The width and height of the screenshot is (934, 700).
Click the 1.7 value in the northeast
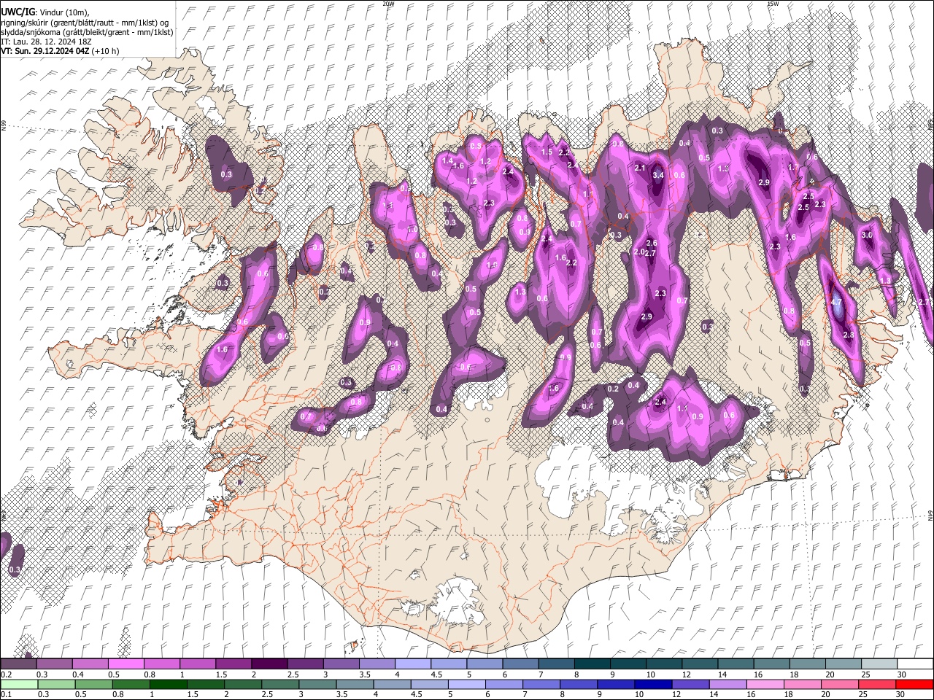[793, 167]
